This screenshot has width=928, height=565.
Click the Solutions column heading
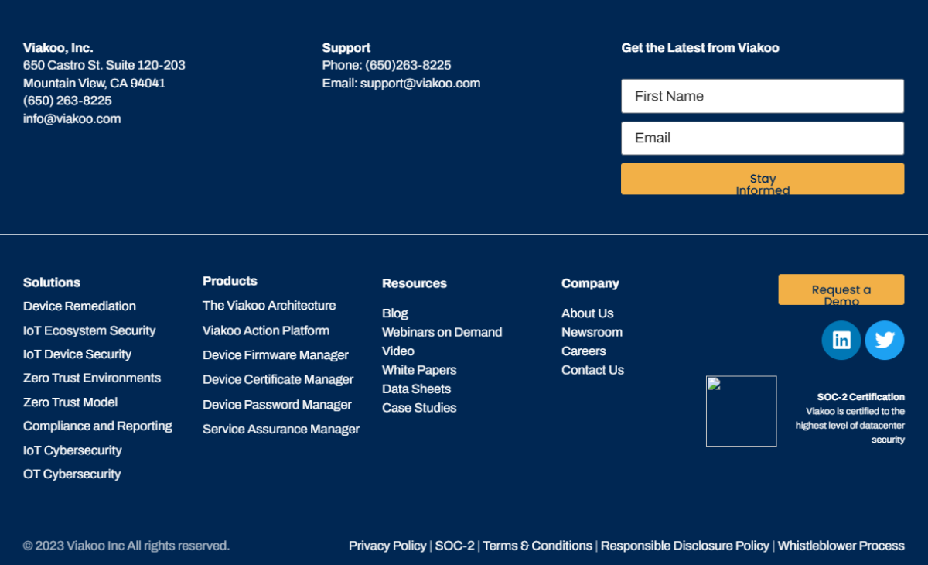(x=52, y=282)
